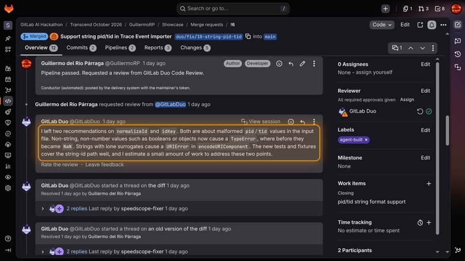Open View session link on Duo comment
Image resolution: width=465 pixels, height=261 pixels.
261,122
